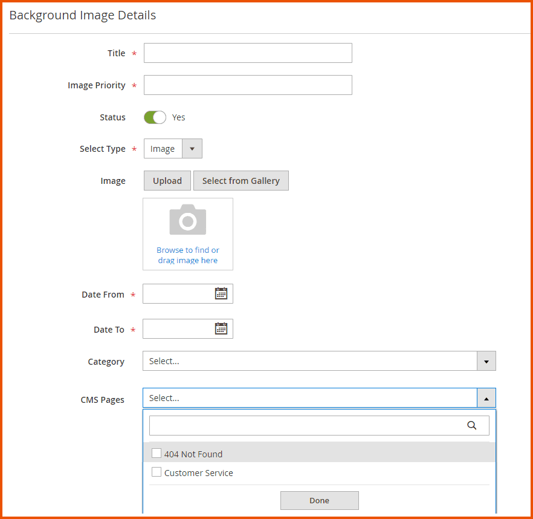Click the Select from Gallery button
Image resolution: width=533 pixels, height=519 pixels.
coord(241,181)
